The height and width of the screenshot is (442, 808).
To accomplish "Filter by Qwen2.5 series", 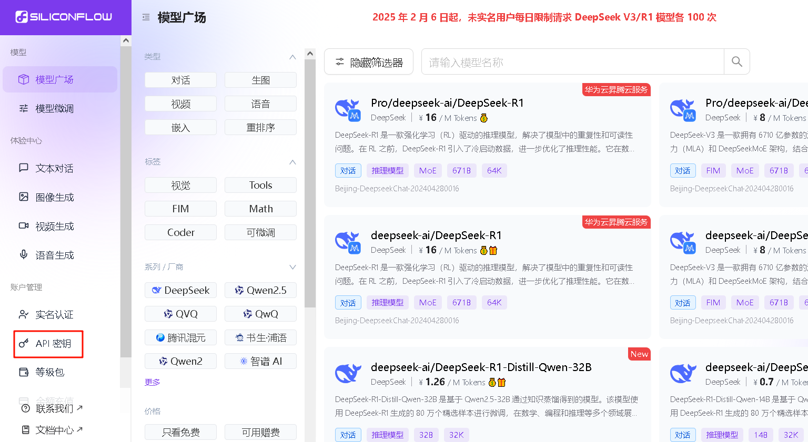I will pos(260,290).
